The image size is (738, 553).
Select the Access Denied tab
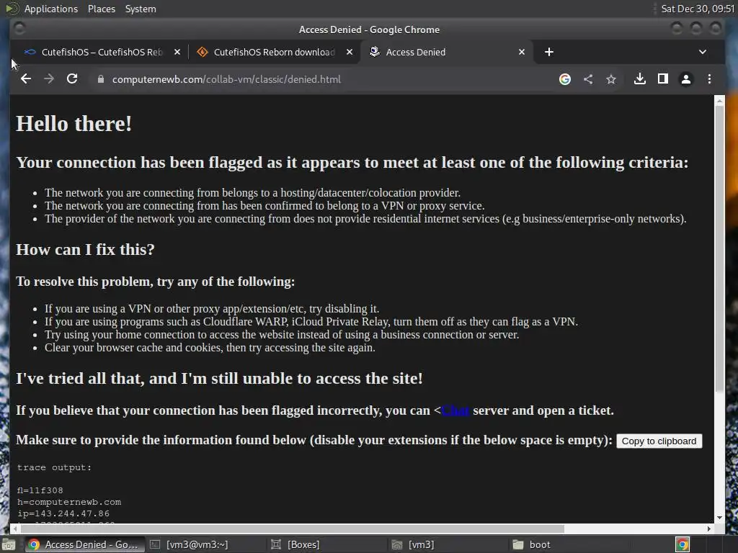447,52
